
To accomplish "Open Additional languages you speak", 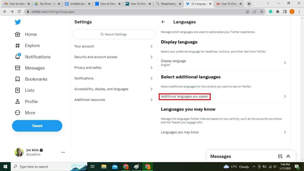I will click(224, 97).
